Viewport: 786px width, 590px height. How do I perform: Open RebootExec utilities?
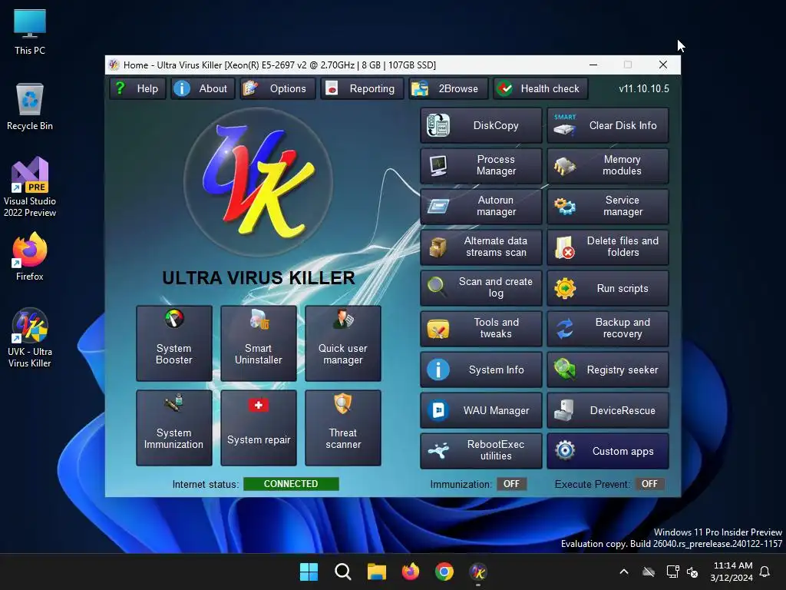click(481, 450)
